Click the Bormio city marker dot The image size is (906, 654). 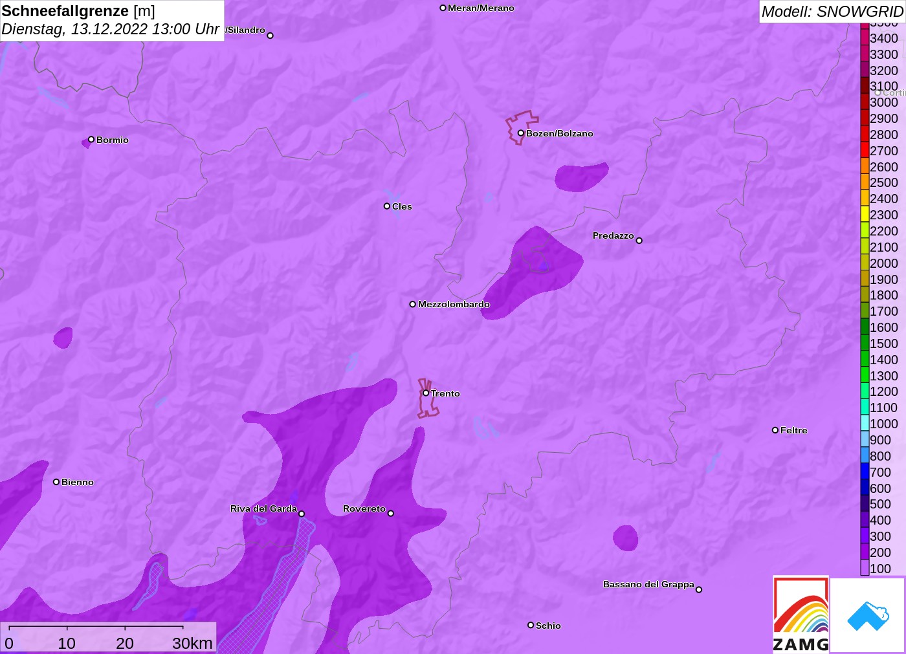tap(91, 139)
